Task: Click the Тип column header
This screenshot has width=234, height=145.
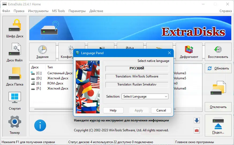Action: [50, 67]
